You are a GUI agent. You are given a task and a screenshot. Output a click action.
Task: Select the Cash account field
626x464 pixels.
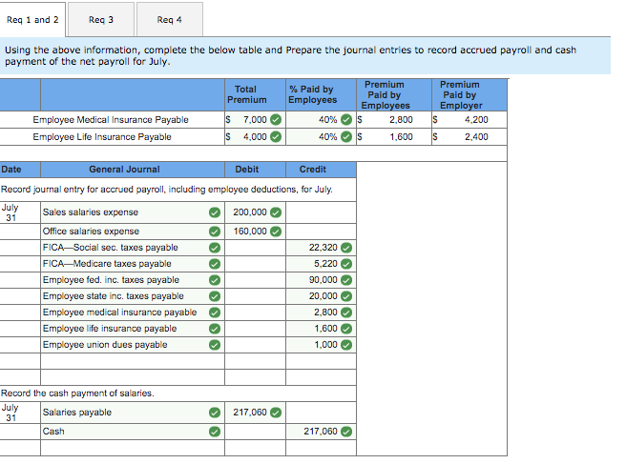tap(133, 432)
